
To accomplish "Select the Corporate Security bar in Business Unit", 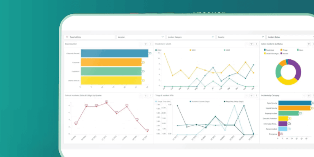I will pos(114,53).
